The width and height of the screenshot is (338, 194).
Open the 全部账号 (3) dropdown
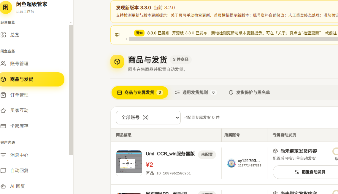(x=148, y=118)
